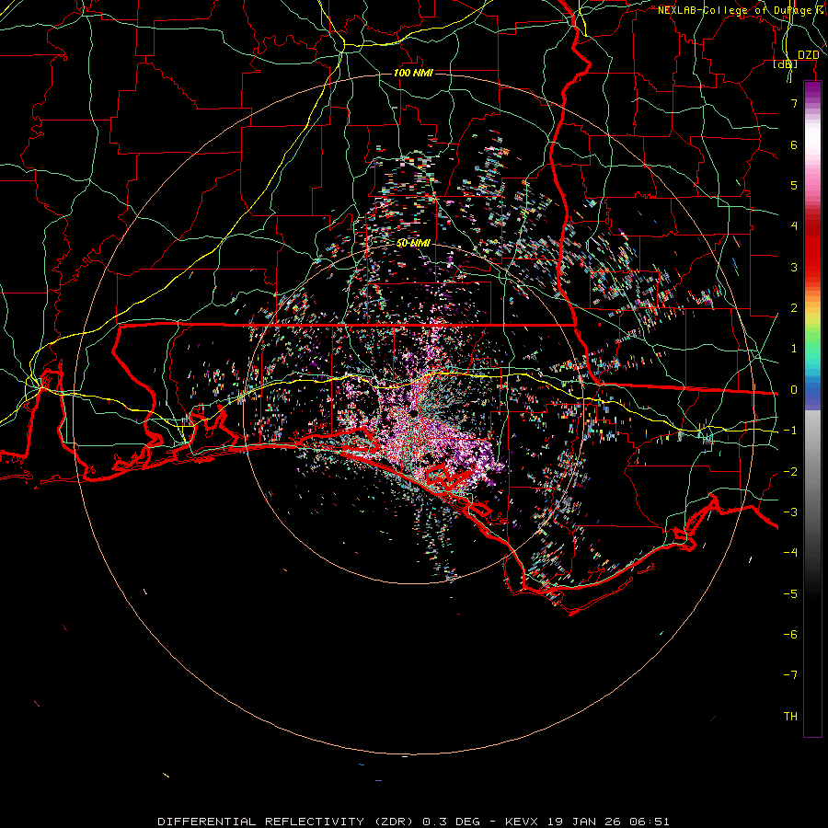Select the -7 value on the color scale

(x=790, y=675)
